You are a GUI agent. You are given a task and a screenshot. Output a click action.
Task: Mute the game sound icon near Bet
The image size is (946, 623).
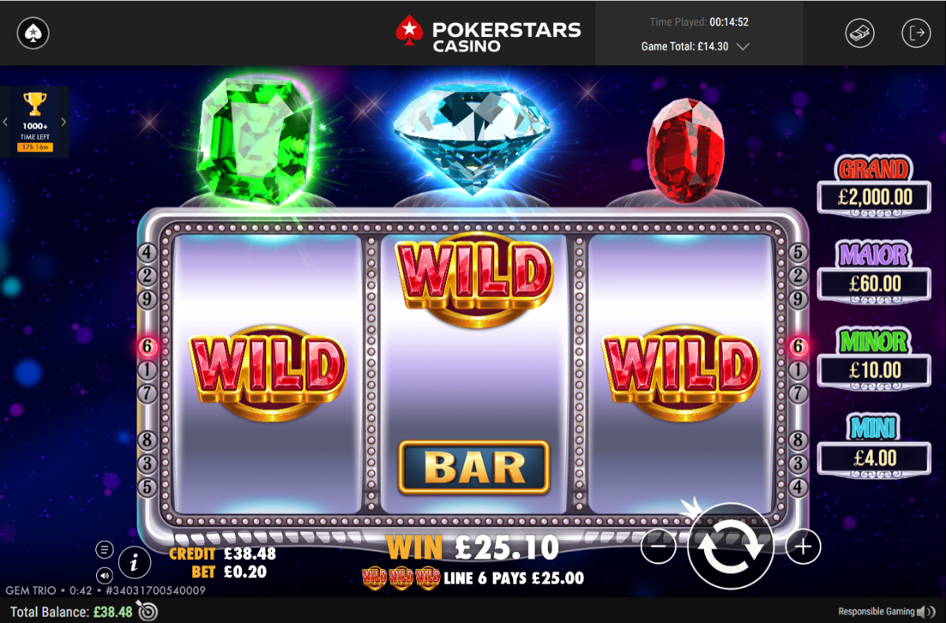click(x=104, y=575)
